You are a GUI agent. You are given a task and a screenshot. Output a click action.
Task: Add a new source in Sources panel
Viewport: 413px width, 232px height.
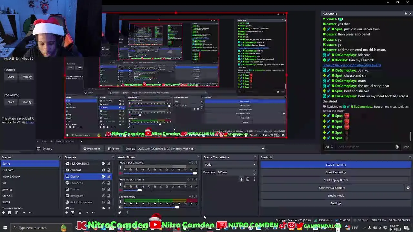pyautogui.click(x=66, y=213)
